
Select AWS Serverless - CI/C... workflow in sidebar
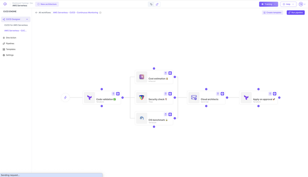pyautogui.click(x=15, y=31)
